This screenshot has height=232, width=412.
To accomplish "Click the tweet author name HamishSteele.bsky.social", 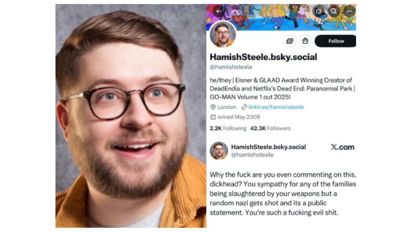I will 268,147.
